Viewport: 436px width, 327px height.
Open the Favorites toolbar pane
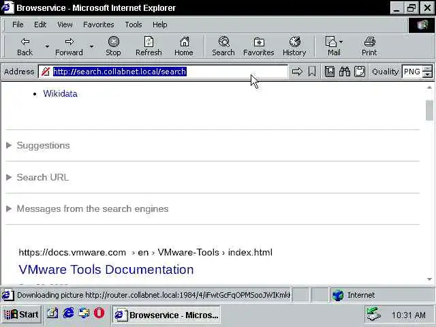(259, 46)
